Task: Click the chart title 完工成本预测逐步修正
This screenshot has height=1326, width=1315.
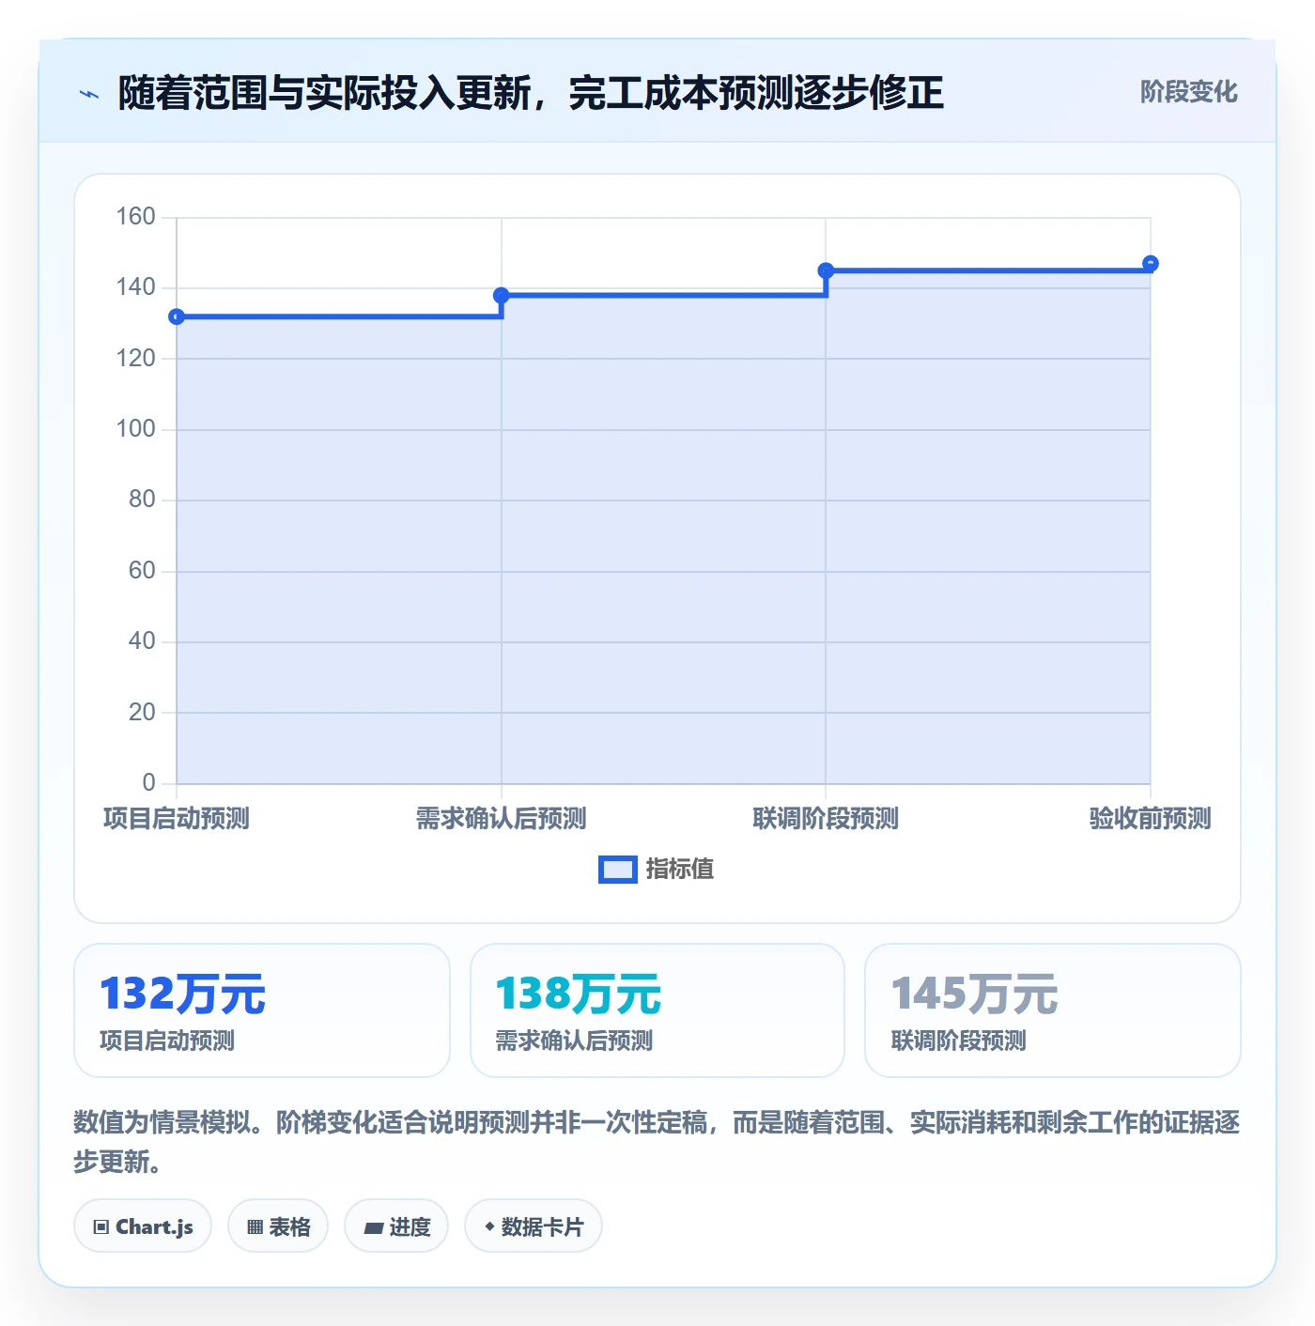Action: coord(756,93)
